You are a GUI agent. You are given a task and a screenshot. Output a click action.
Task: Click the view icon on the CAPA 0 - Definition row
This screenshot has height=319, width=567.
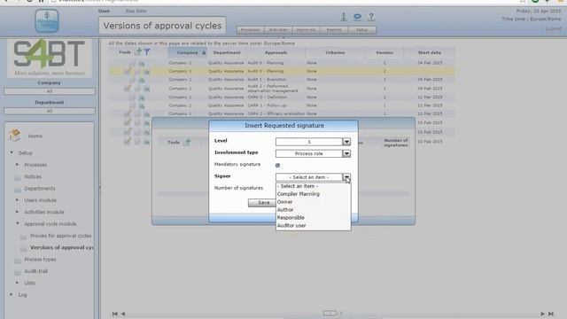(x=142, y=97)
